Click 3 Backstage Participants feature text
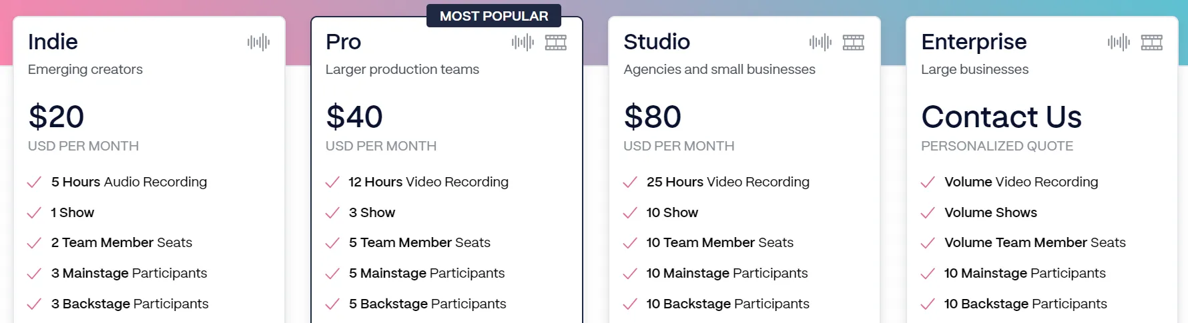Screen dimensions: 1188x323 point(129,304)
